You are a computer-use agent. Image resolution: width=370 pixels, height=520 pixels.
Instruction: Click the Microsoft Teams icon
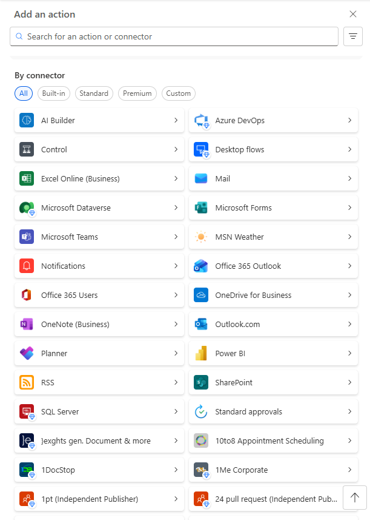(x=27, y=237)
